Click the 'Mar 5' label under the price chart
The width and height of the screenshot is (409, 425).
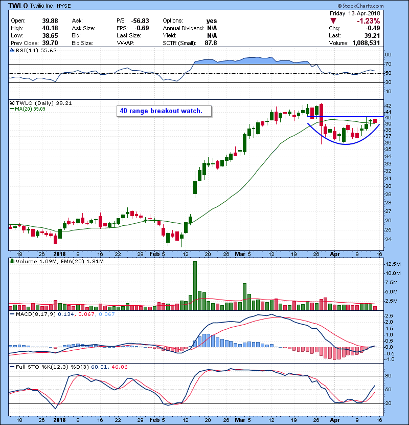tap(243, 254)
